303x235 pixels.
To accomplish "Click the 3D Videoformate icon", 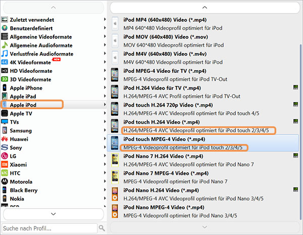I will coord(5,79).
